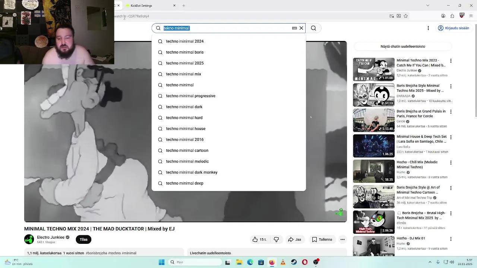This screenshot has width=477, height=268.
Task: Select suggestion techno minimal boris
Action: [x=229, y=52]
